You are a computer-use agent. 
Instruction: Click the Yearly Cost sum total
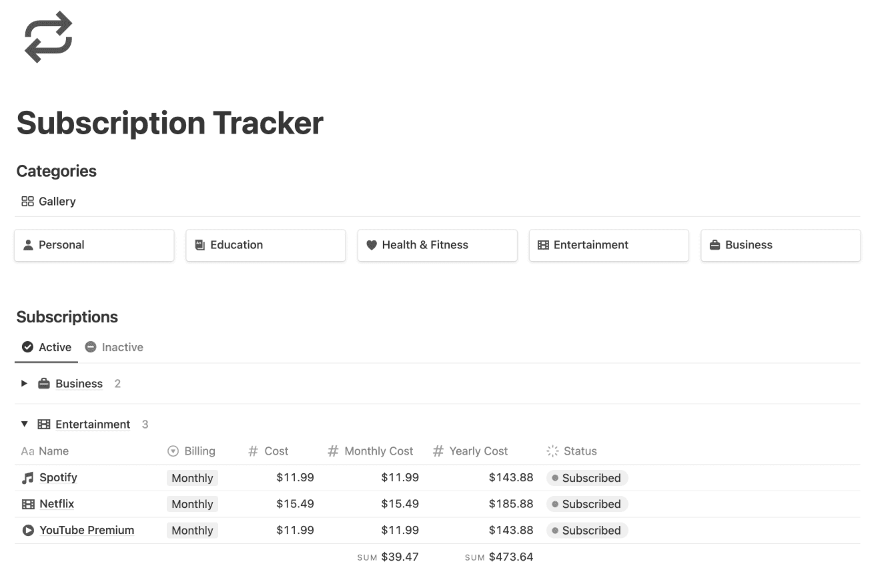coord(510,556)
